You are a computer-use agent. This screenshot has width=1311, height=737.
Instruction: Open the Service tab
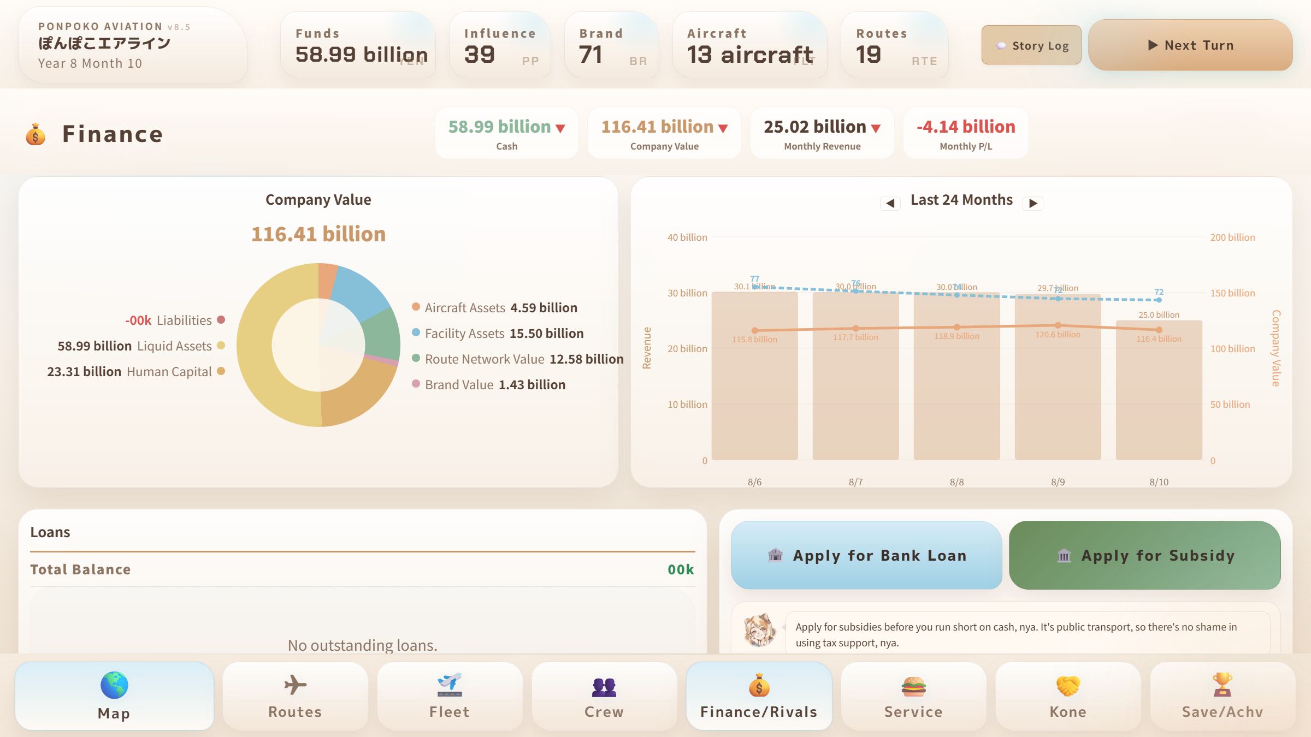pos(913,696)
